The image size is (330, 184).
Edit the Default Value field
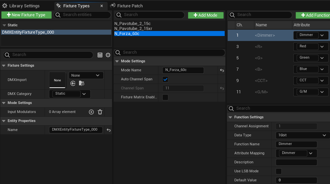point(296,180)
